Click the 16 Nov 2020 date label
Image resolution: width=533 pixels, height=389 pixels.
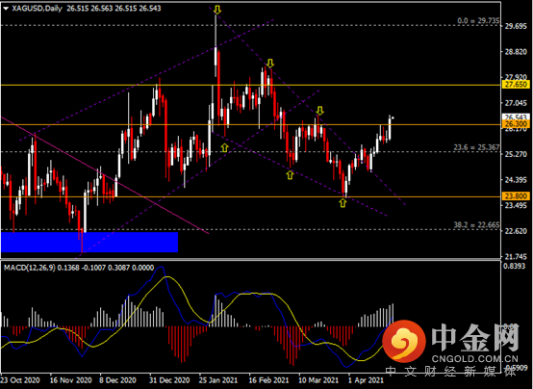[70, 380]
